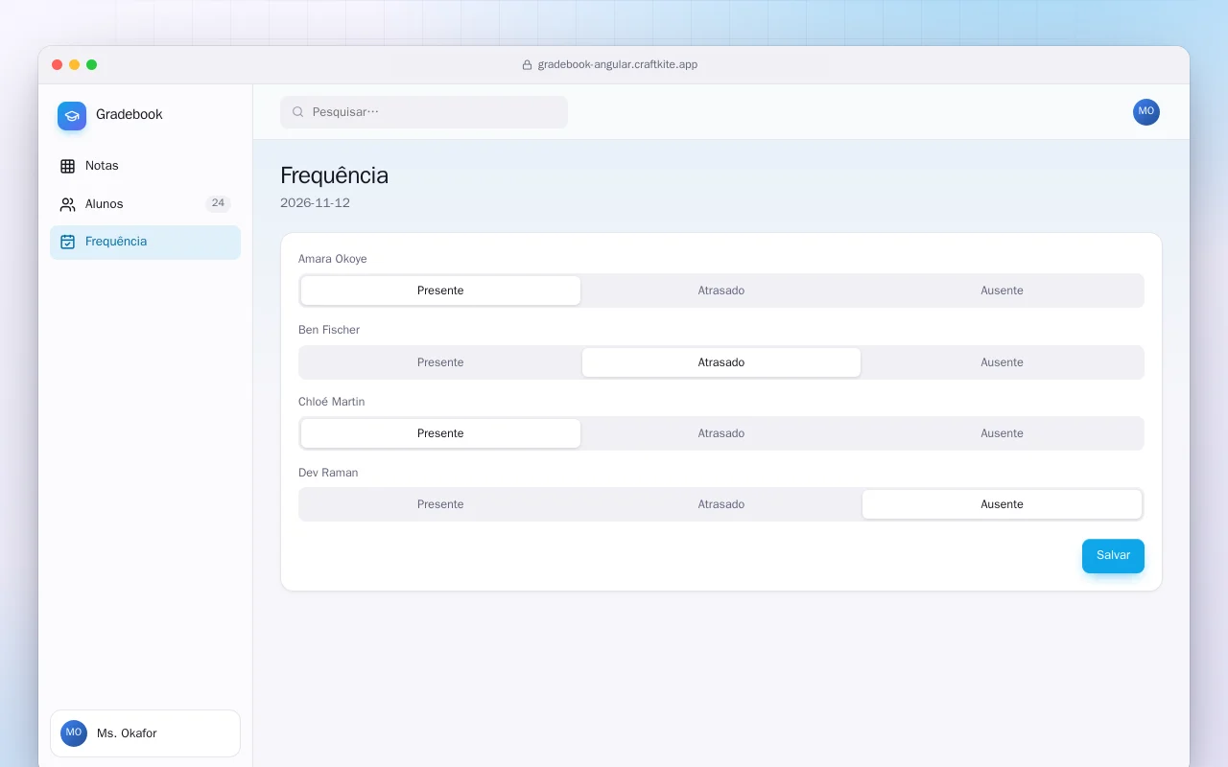Click the Chloé Martin name label

point(331,402)
